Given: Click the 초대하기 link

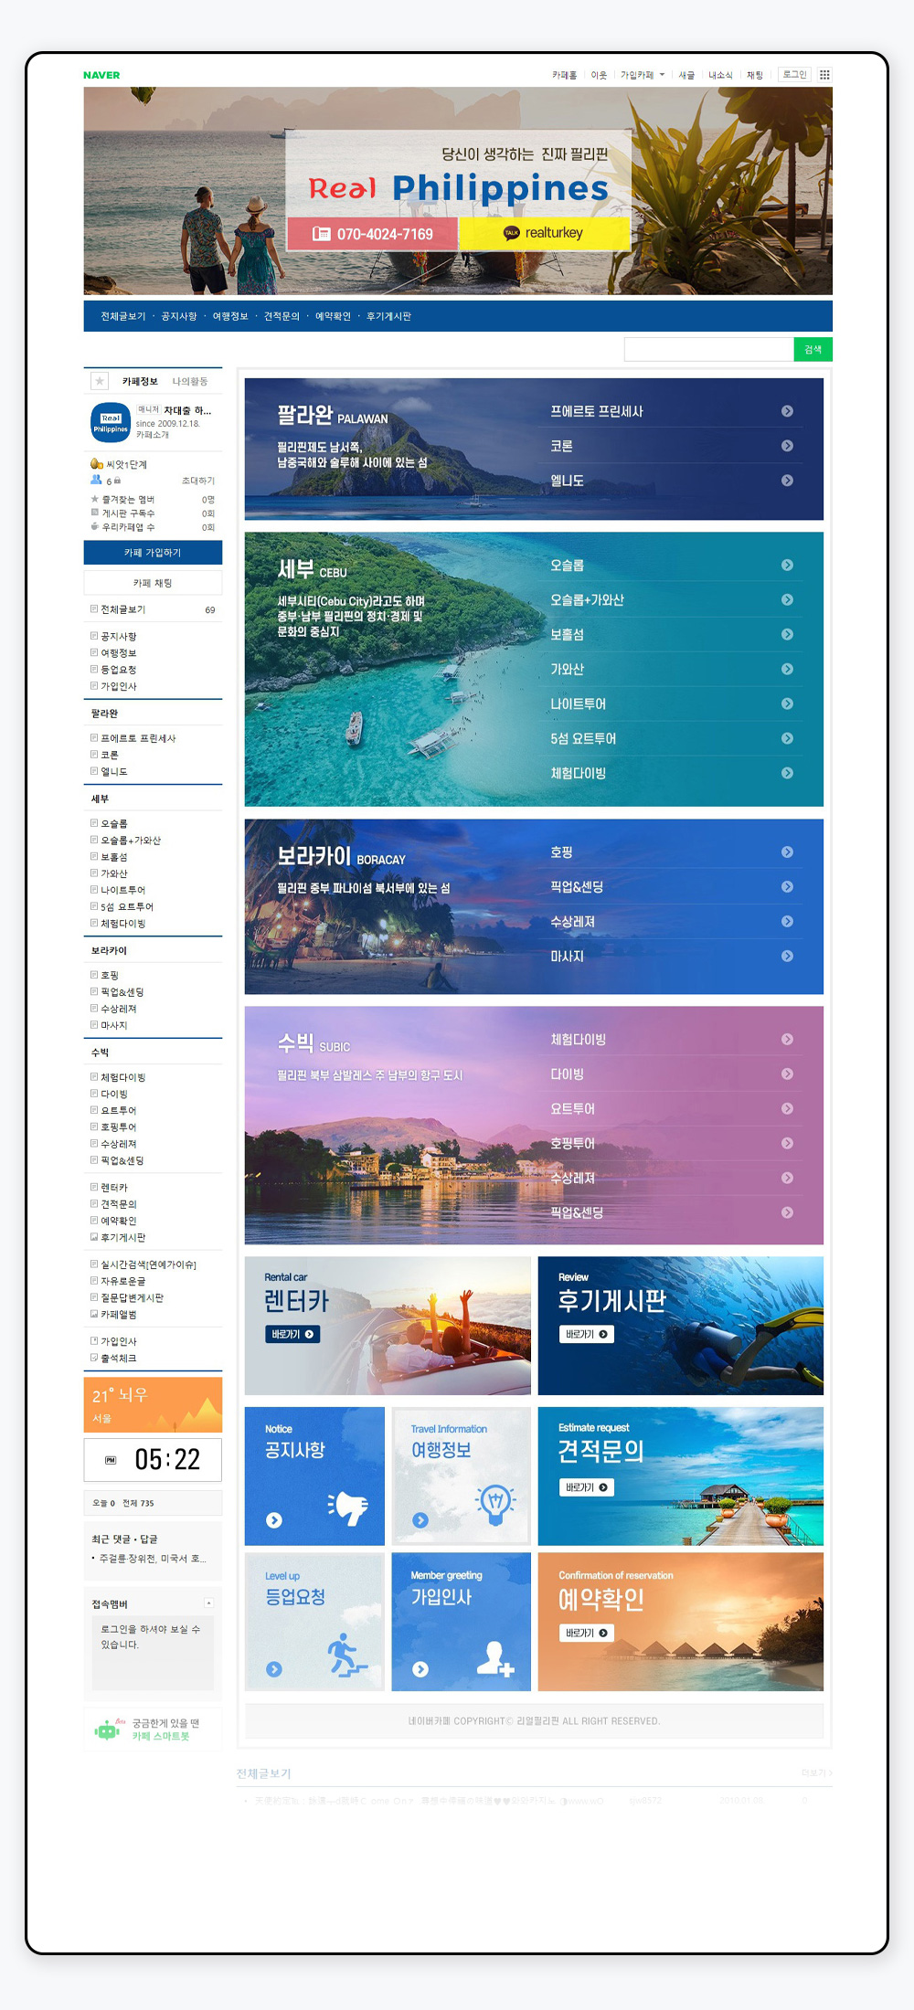Looking at the screenshot, I should tap(198, 481).
